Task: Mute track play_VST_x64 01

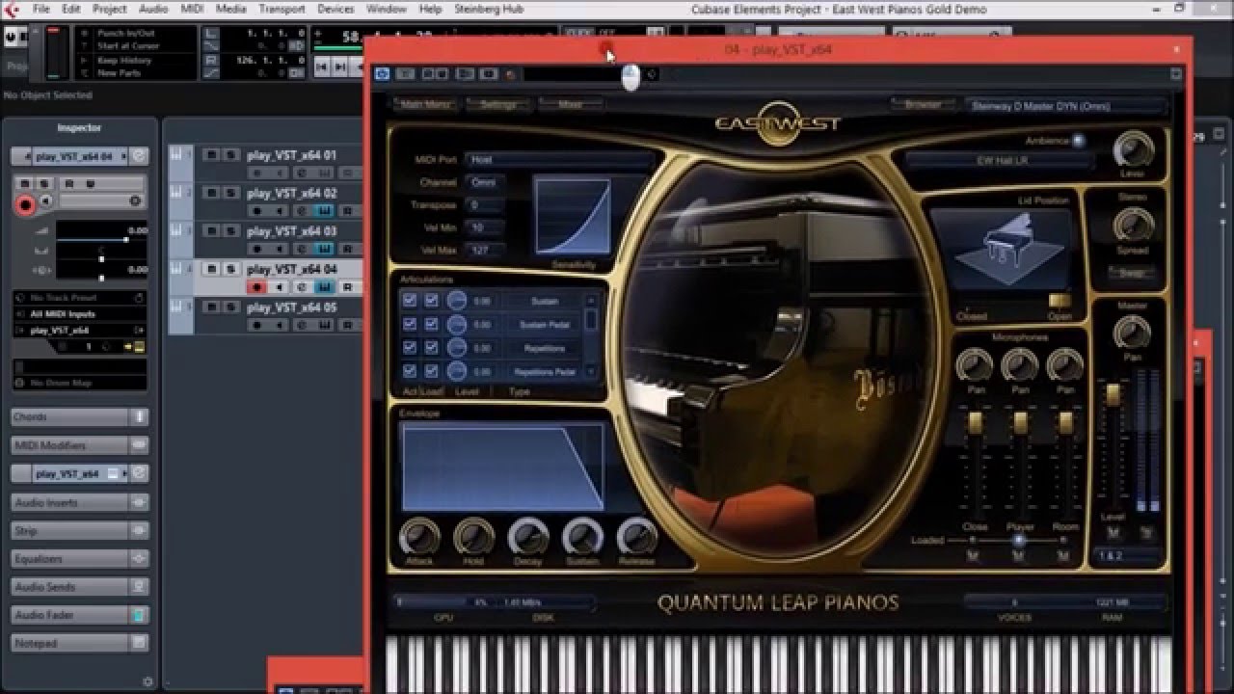Action: [x=211, y=155]
